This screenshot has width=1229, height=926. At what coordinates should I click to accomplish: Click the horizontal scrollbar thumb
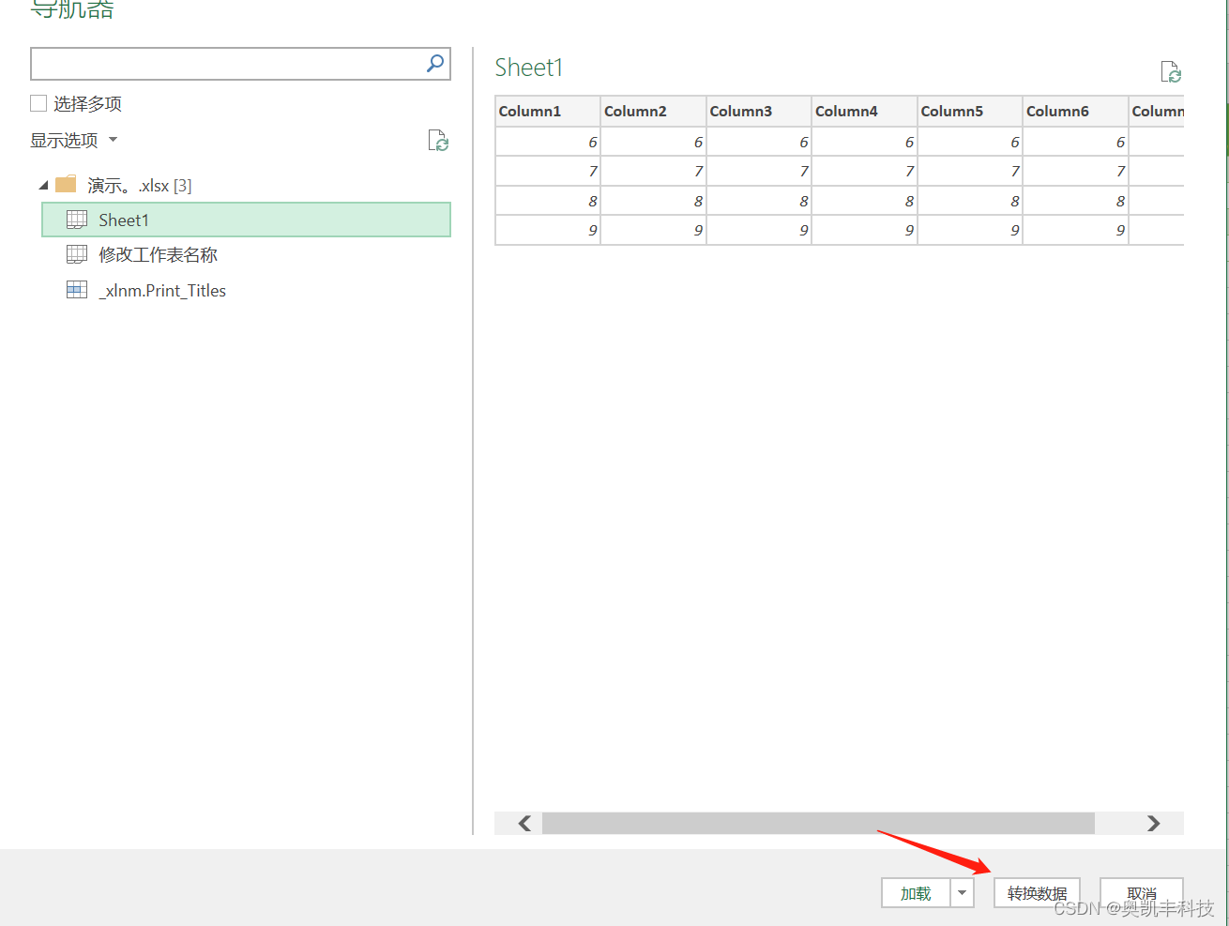818,823
